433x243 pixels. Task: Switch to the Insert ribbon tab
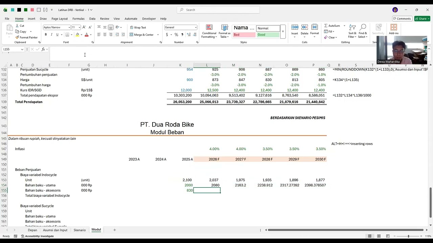click(31, 19)
